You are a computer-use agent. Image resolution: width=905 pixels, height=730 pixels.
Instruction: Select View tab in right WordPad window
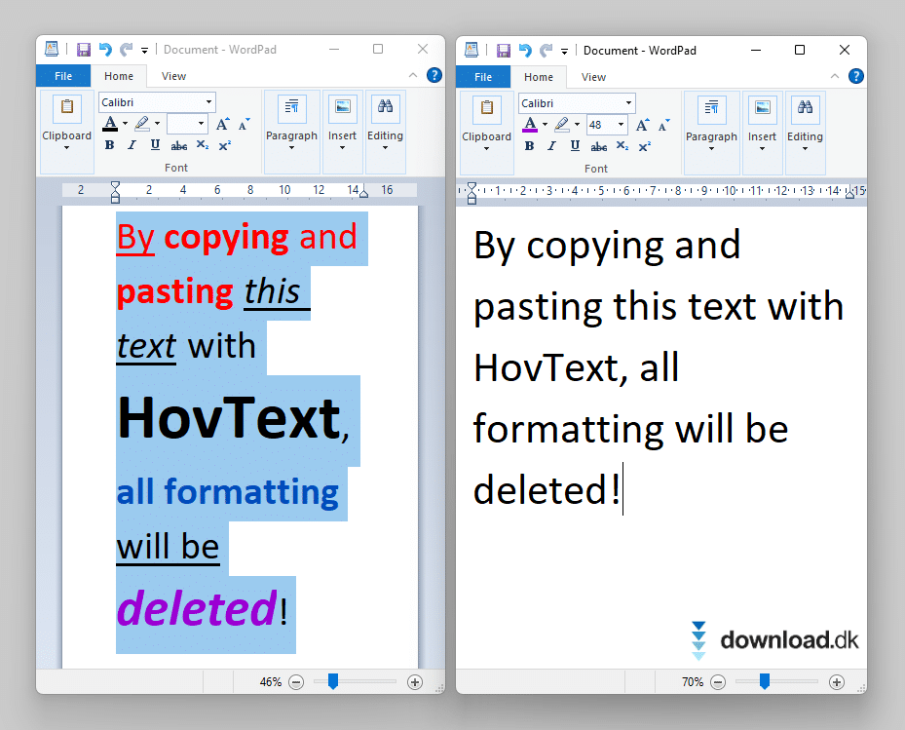pos(593,77)
